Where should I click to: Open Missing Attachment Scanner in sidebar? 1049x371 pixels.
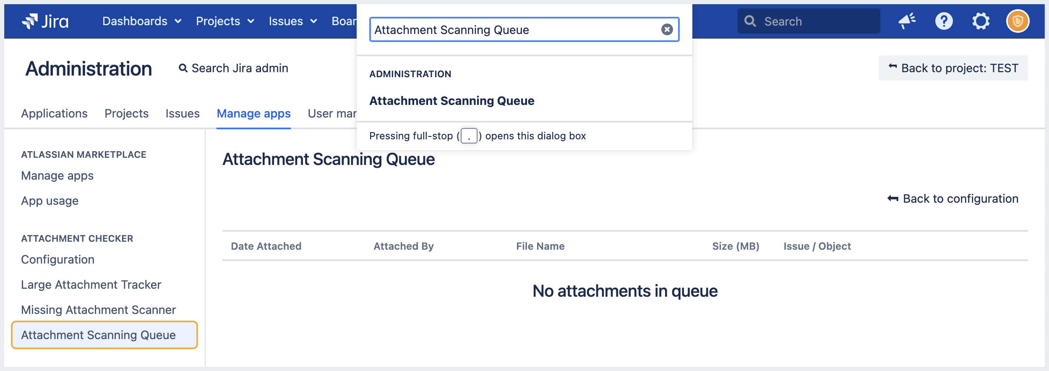point(98,310)
